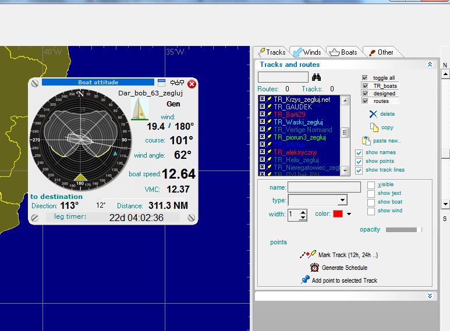The height and width of the screenshot is (331, 450).
Task: Open Boat attitude panel settings sliders icon
Action: pos(176,83)
